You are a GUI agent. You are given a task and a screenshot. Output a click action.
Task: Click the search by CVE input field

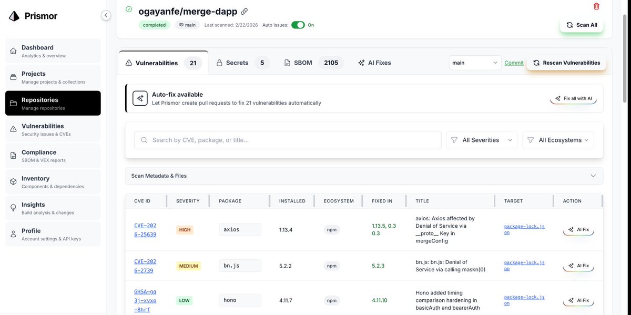288,140
